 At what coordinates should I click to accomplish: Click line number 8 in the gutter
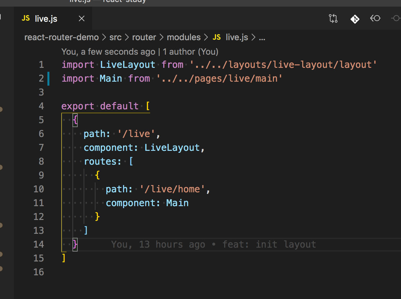click(41, 161)
